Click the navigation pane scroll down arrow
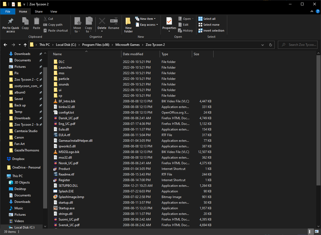The image size is (321, 235). pyautogui.click(x=45, y=226)
